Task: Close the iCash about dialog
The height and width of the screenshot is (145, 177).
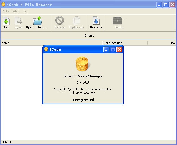Action: tap(119, 50)
